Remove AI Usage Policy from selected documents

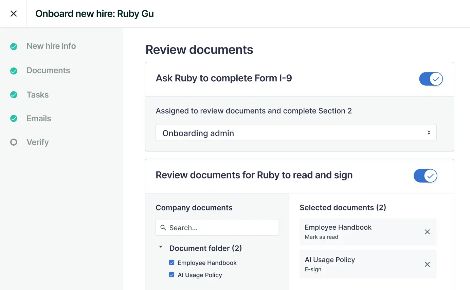coord(427,264)
